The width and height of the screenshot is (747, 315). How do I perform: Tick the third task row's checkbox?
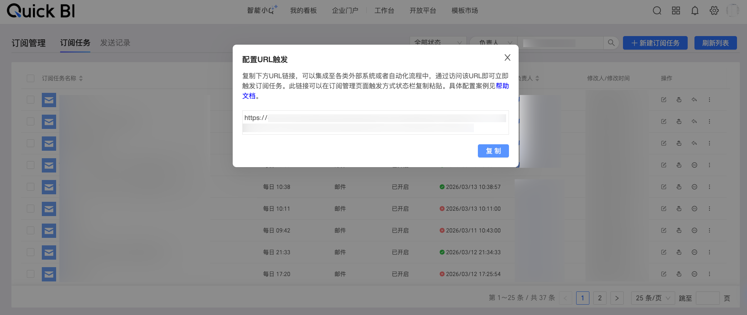tap(31, 143)
